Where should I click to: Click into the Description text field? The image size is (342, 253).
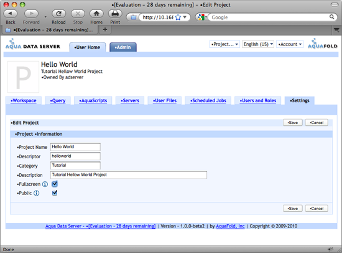pos(129,174)
